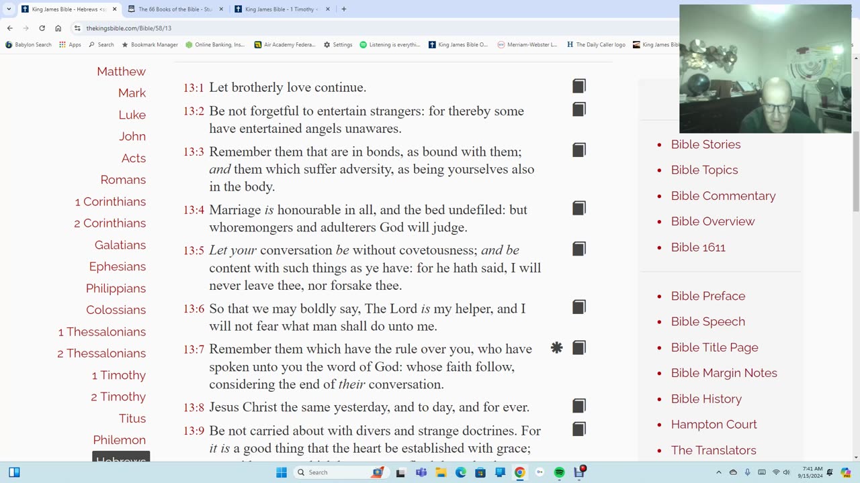
Task: Reload the current page
Action: click(42, 28)
